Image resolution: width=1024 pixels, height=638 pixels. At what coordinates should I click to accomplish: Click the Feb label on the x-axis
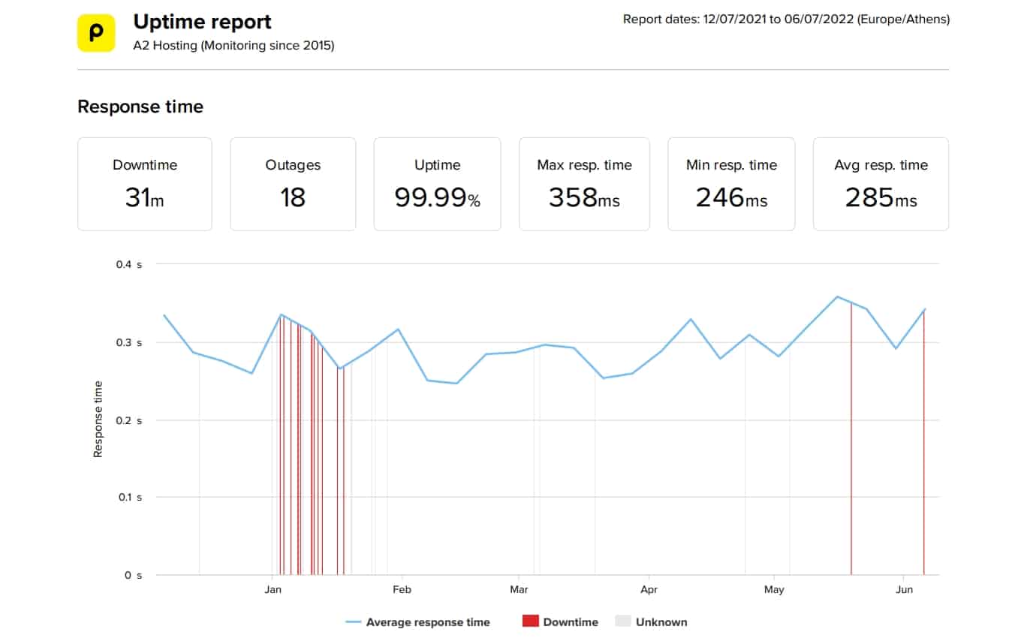tap(402, 590)
